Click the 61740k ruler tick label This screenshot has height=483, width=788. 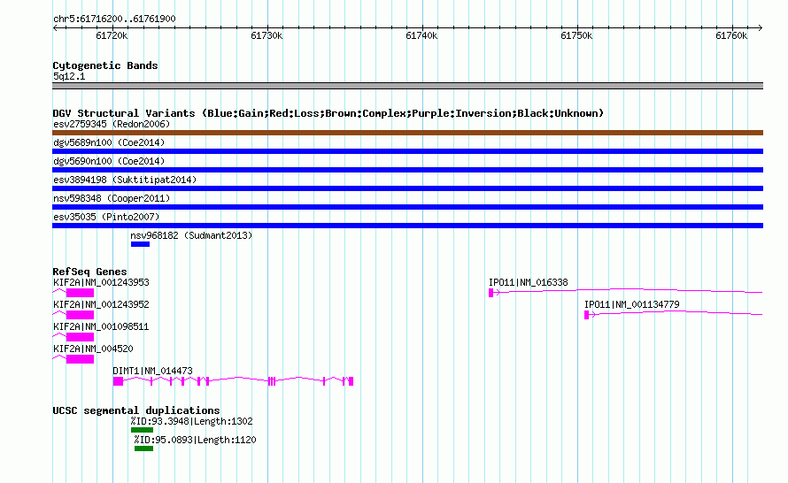421,35
